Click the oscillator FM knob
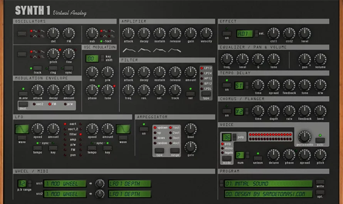The image size is (343, 204). (x=69, y=33)
